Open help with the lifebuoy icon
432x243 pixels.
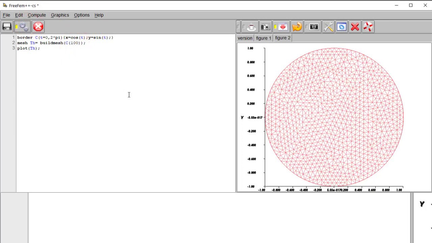coord(368,27)
